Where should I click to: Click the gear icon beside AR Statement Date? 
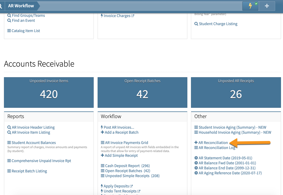[x=196, y=158]
